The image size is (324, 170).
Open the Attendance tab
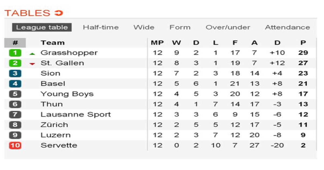288,27
